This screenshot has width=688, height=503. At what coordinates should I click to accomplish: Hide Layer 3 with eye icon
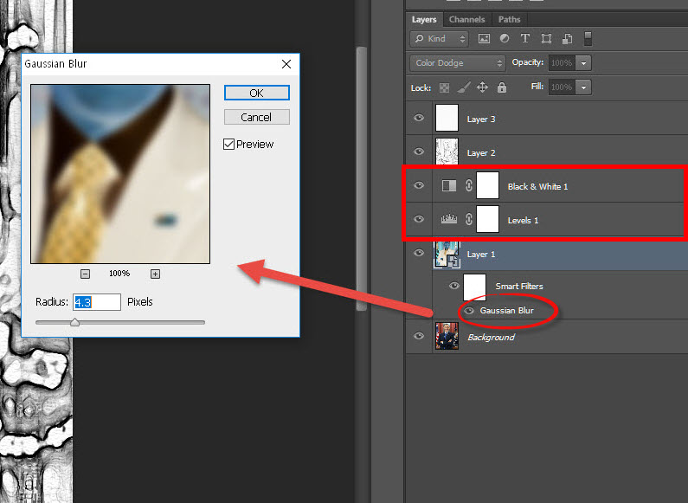pyautogui.click(x=419, y=118)
